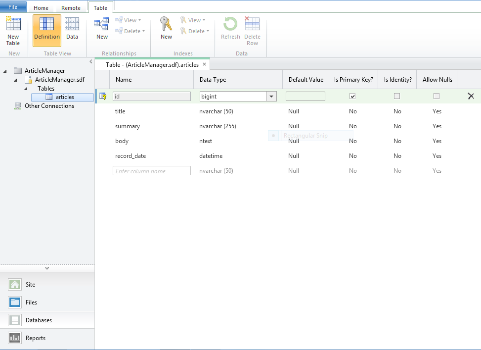Viewport: 481px width, 350px height.
Task: Check Allow Nulls for id column
Action: [x=437, y=96]
